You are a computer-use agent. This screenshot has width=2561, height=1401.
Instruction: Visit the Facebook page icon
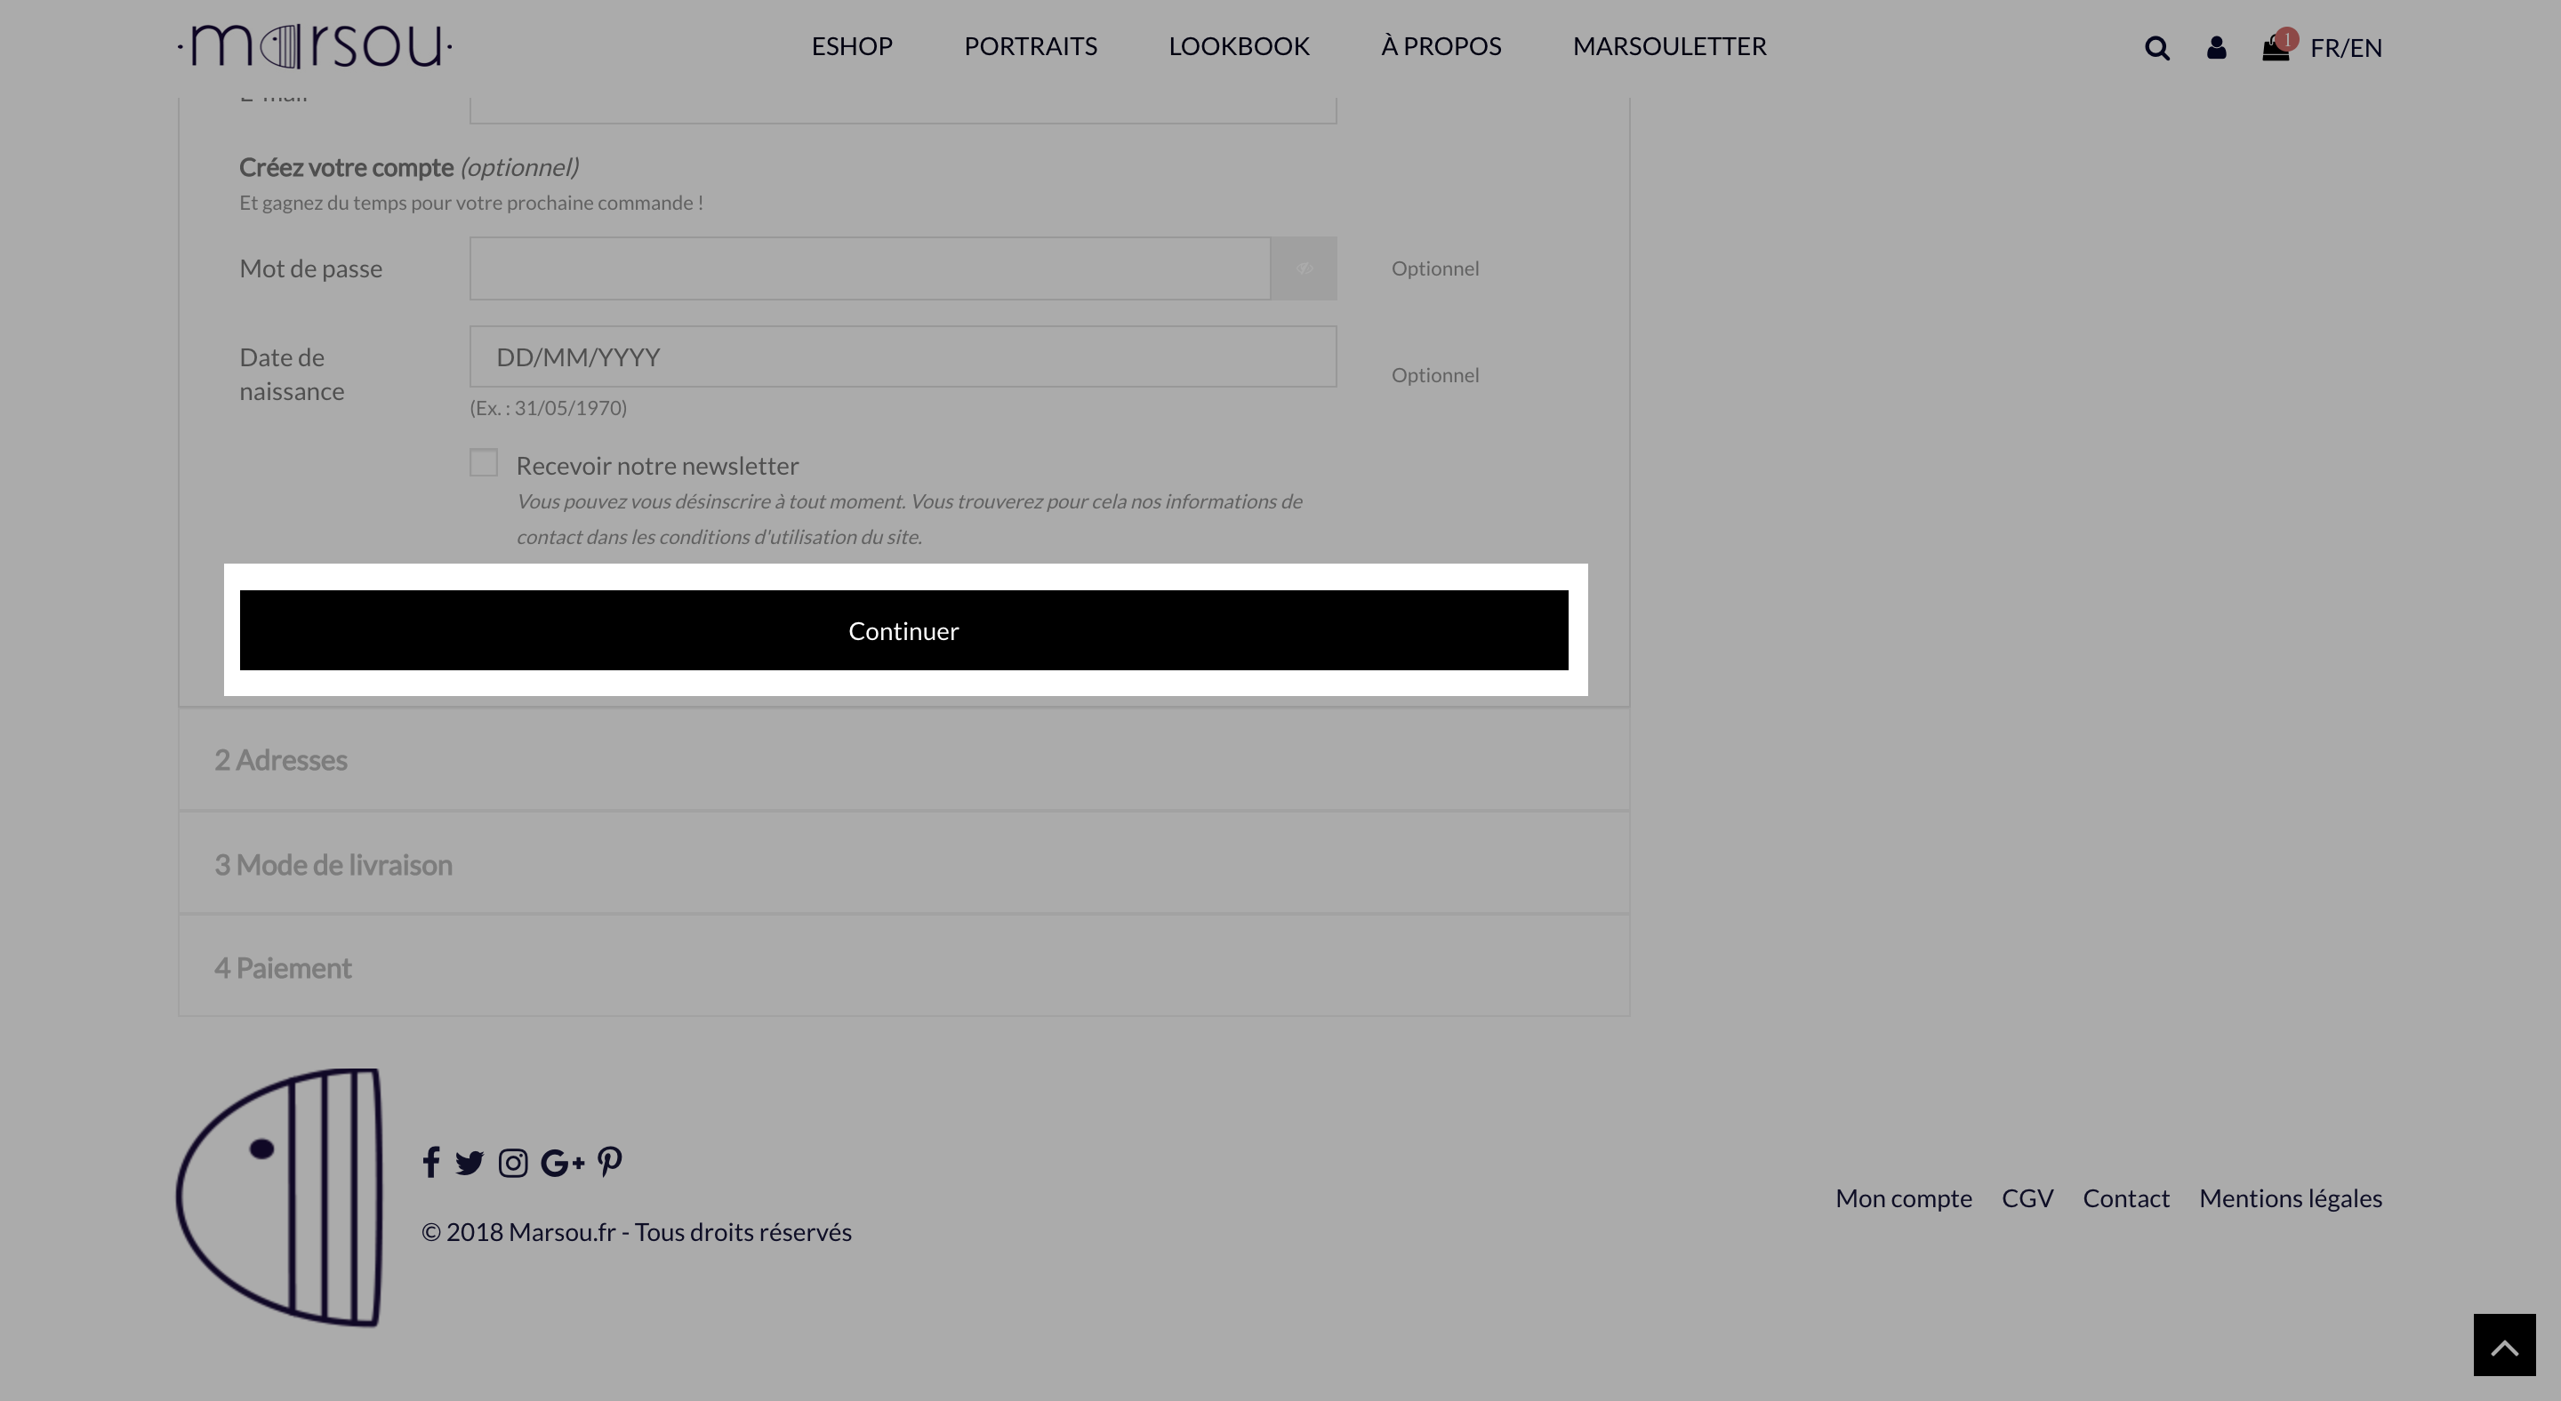click(430, 1163)
